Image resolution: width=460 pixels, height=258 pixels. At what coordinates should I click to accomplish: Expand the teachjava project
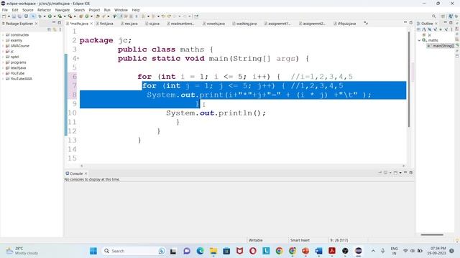pos(3,68)
